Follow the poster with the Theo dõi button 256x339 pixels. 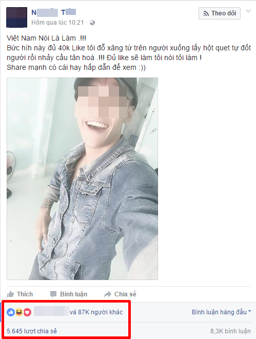[x=220, y=13]
